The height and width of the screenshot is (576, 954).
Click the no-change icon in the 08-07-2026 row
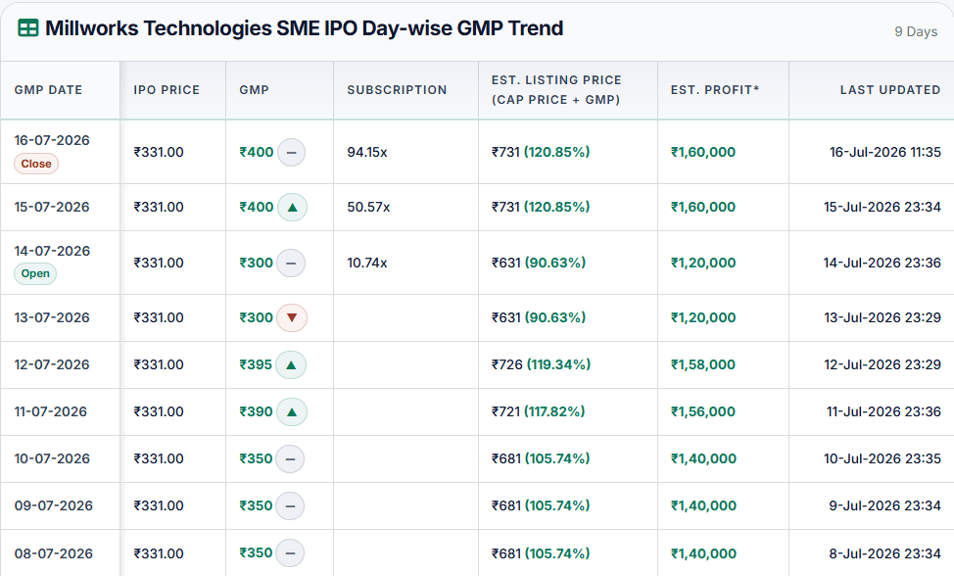click(x=290, y=552)
